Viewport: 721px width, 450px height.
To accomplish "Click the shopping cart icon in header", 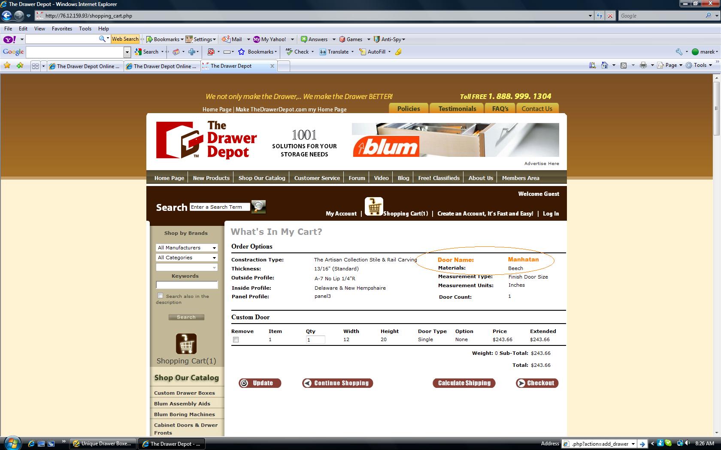I will click(x=374, y=207).
